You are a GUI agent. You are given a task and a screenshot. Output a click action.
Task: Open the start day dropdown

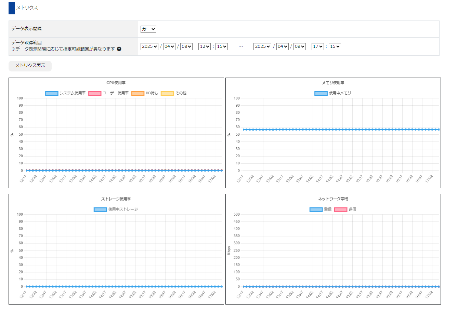coord(186,46)
